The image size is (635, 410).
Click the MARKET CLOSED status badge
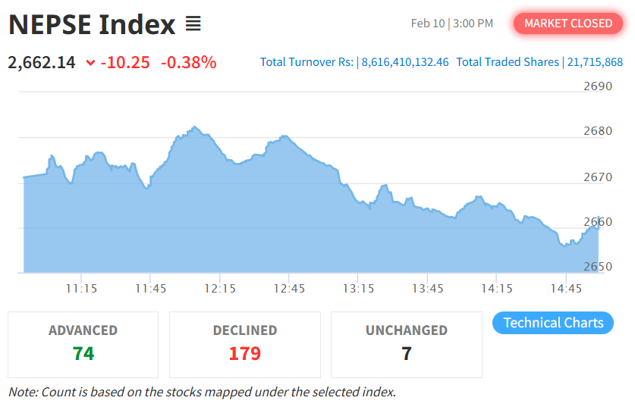pyautogui.click(x=567, y=23)
